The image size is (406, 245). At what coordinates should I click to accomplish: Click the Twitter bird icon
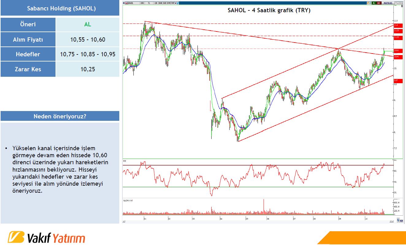pos(178,3)
